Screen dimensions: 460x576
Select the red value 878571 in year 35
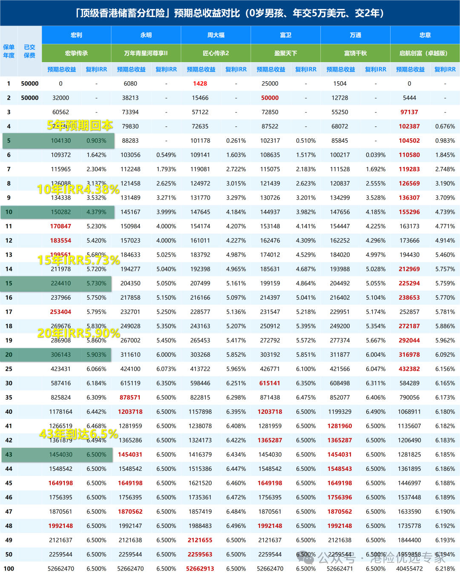click(130, 398)
